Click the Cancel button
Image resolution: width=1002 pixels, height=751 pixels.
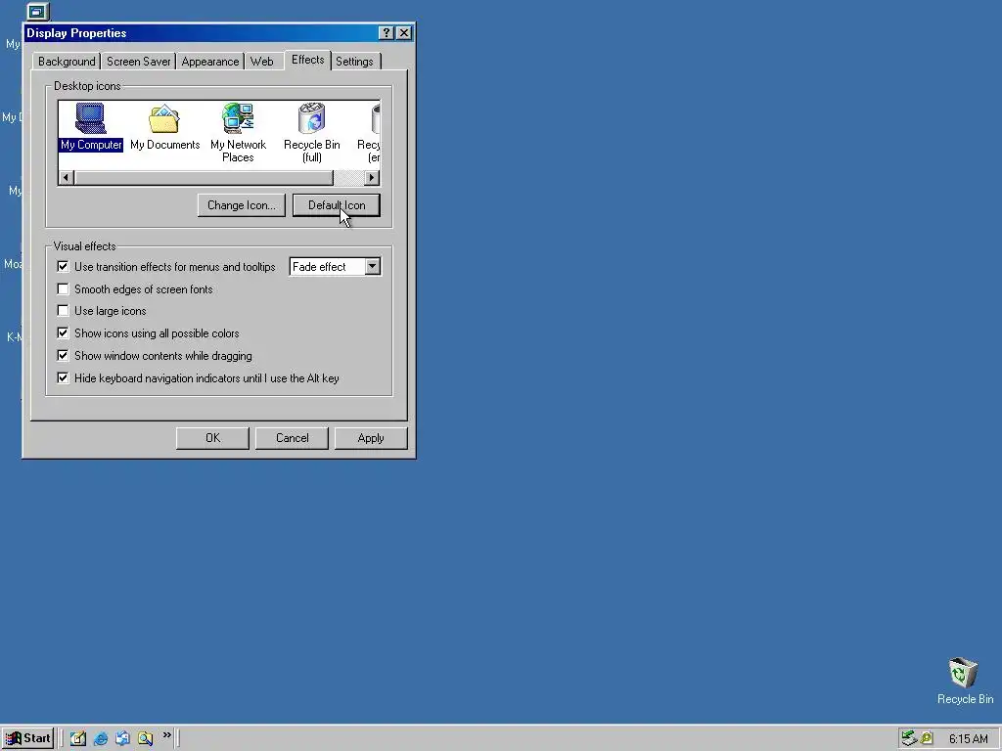click(x=292, y=438)
